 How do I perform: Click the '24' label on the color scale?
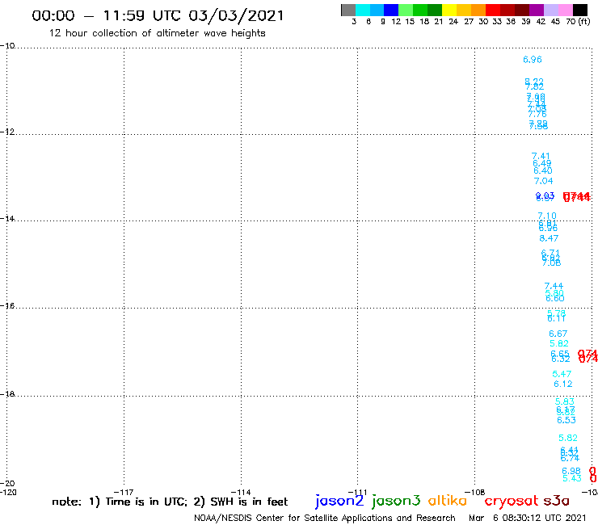453,22
